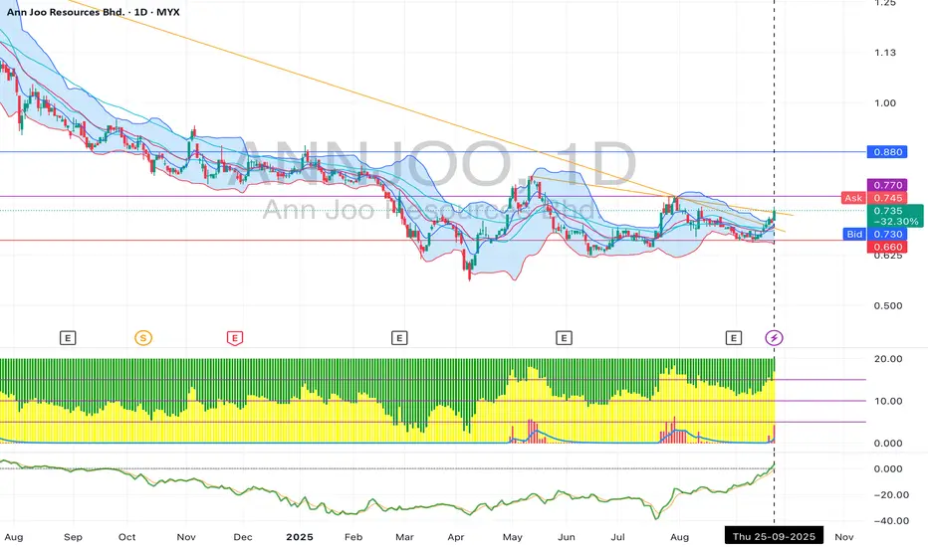Click the -40.00 oscillator axis value
Viewport: 928px width, 547px height.
[x=891, y=521]
